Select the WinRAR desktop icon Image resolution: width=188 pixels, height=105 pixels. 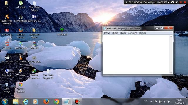point(34,45)
